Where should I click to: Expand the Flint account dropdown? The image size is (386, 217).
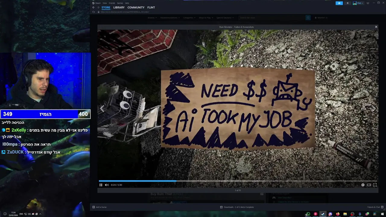(358, 3)
